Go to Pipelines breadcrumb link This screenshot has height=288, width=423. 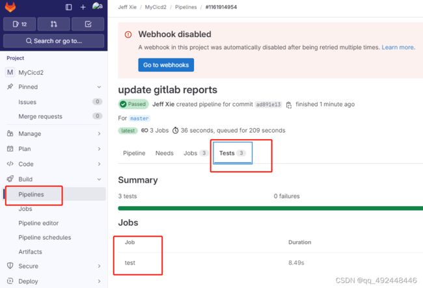[186, 7]
